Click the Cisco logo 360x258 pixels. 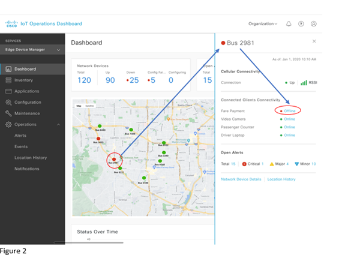[11, 24]
